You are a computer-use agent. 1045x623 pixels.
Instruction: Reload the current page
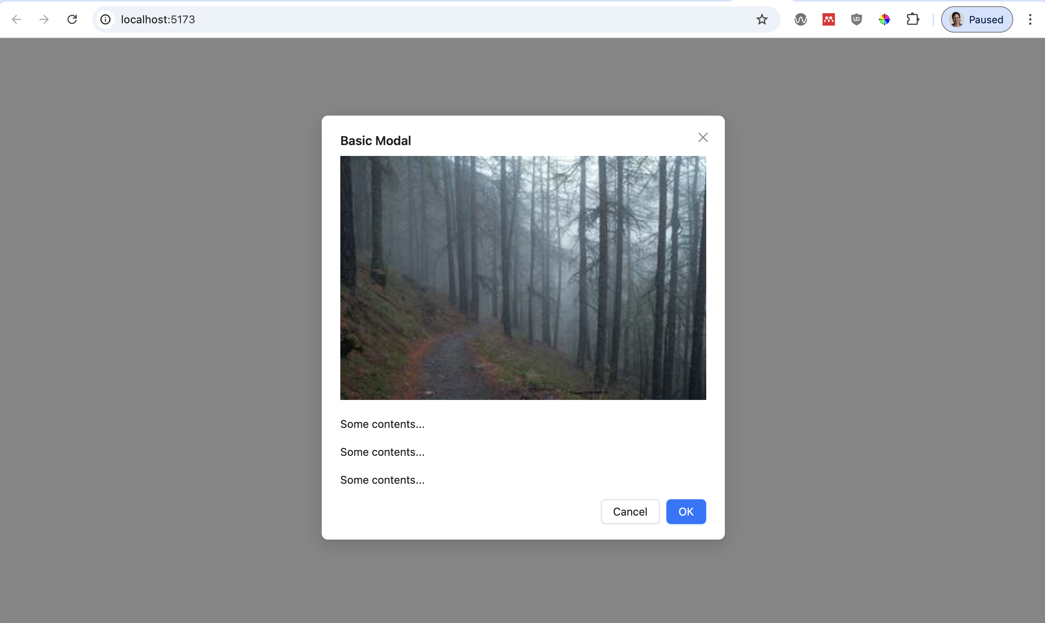click(x=72, y=19)
